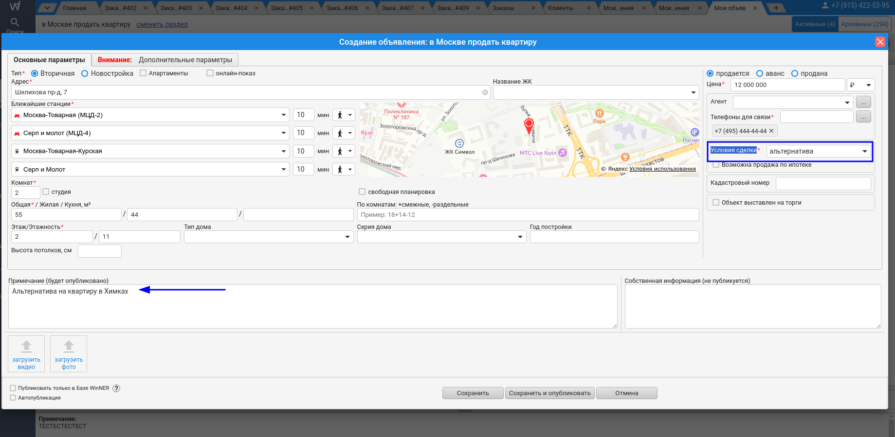Open the search magnifier in sidebar
The height and width of the screenshot is (437, 895).
click(x=15, y=22)
